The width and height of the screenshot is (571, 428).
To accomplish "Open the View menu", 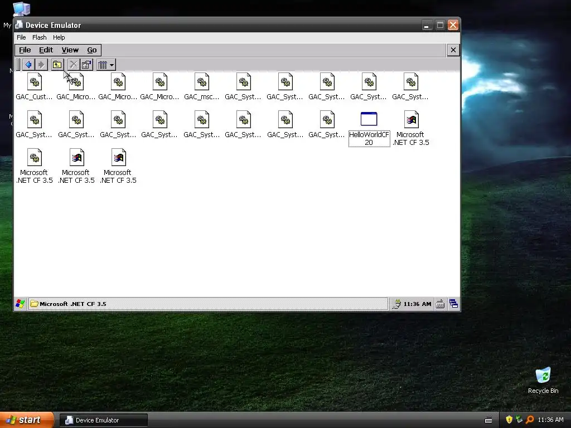I will pos(70,50).
